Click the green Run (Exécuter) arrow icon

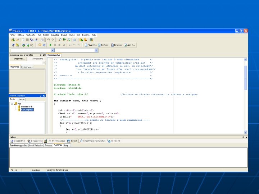tap(51, 45)
